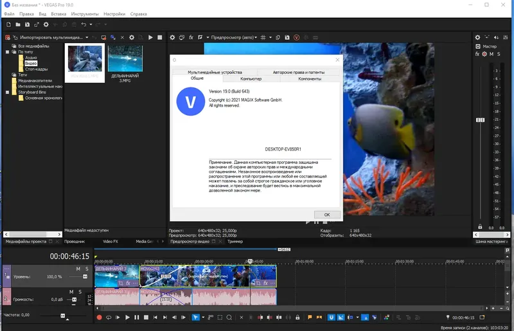Open media properties gear in Project Media toolbar
Viewport: 514px width, 331px height.
[x=132, y=37]
